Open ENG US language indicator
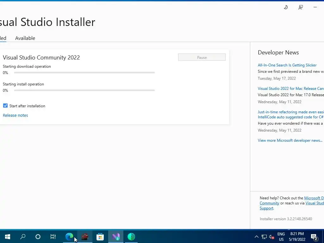324x243 pixels. (x=281, y=237)
